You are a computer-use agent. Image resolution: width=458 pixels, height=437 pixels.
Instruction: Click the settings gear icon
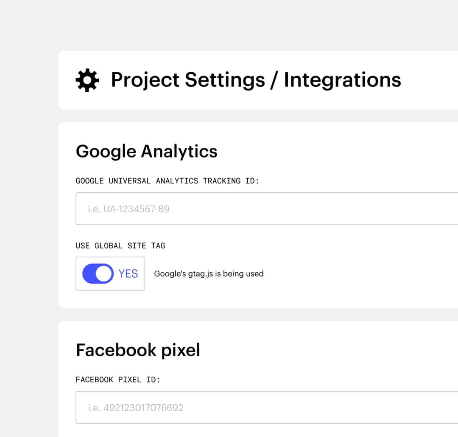click(x=87, y=80)
